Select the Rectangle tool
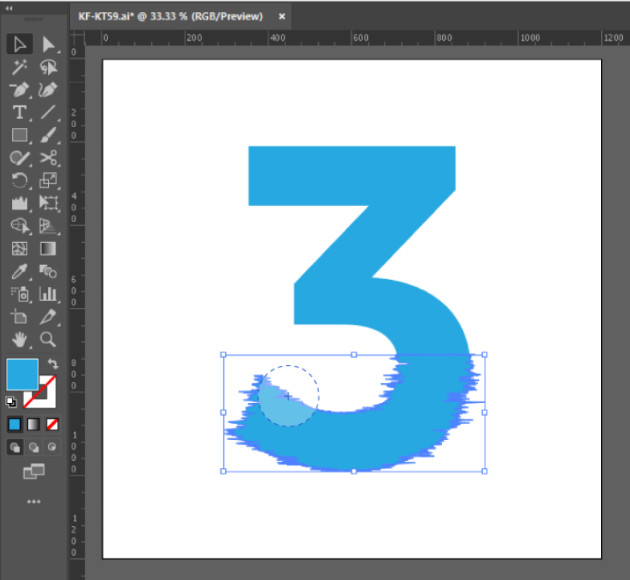630x580 pixels. (19, 135)
